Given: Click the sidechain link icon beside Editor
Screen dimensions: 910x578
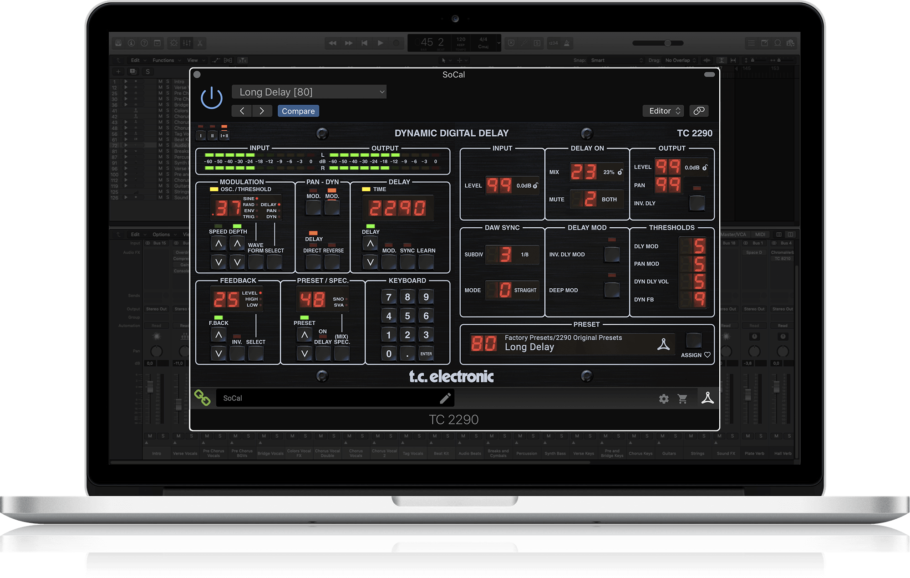Looking at the screenshot, I should (x=699, y=111).
